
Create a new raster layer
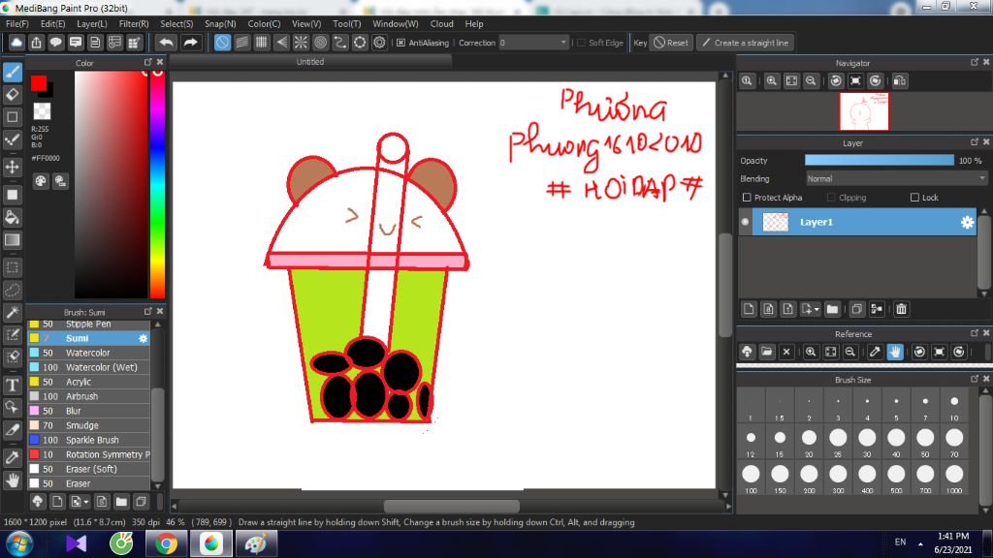(749, 309)
